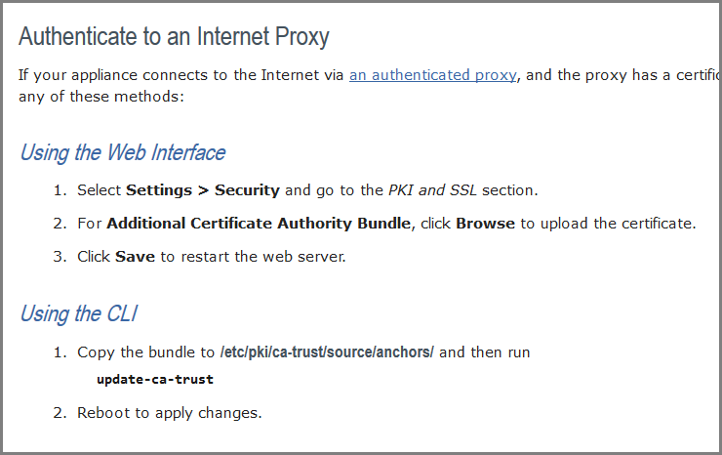Click the 'Using the CLI' heading
Image resolution: width=722 pixels, height=455 pixels.
(79, 314)
